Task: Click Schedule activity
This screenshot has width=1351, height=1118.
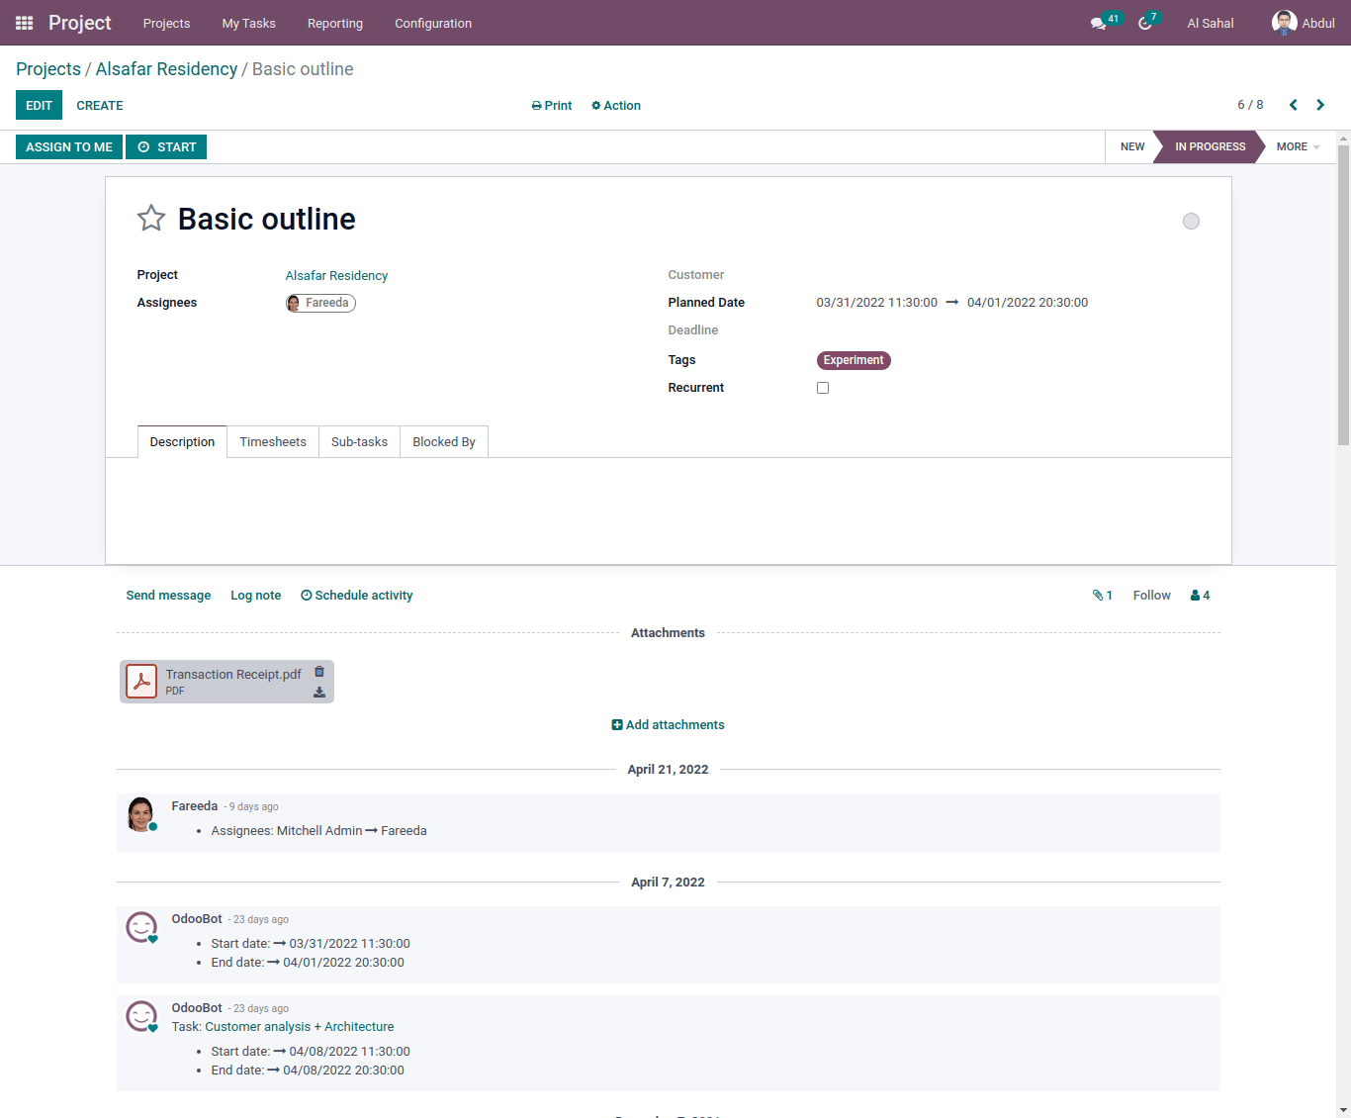Action: pos(357,596)
